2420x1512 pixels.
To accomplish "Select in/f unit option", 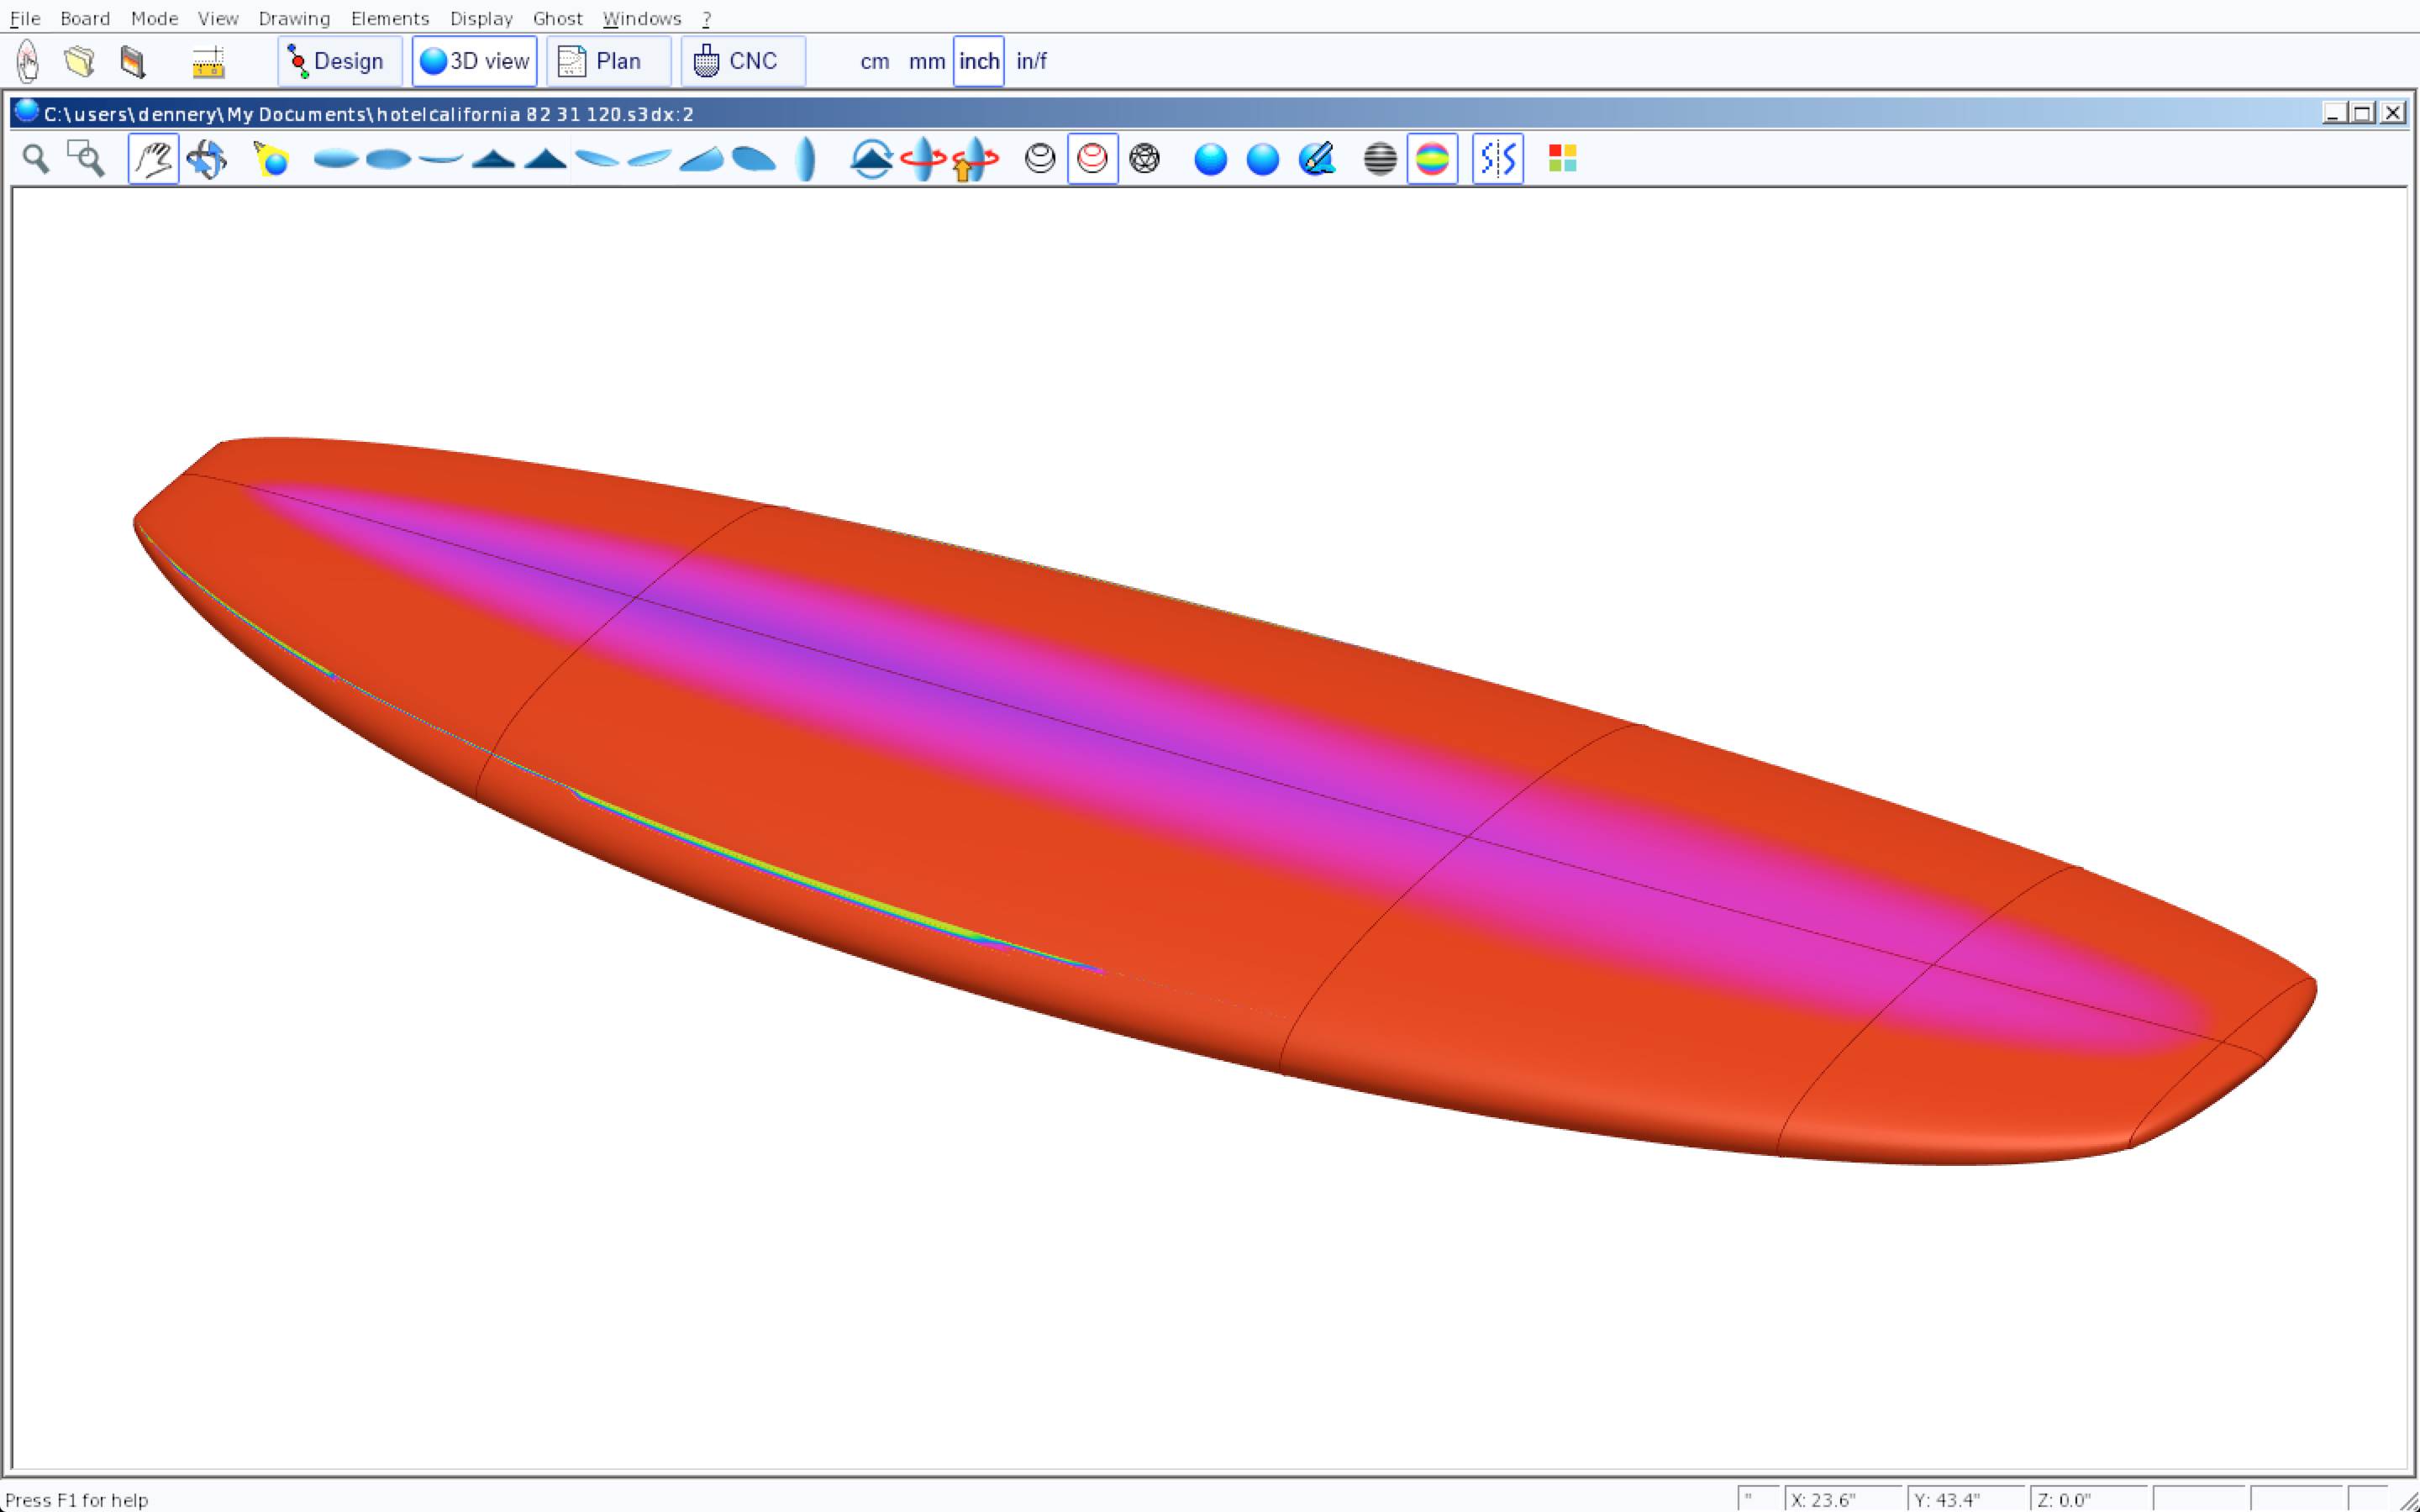I will 1031,62.
